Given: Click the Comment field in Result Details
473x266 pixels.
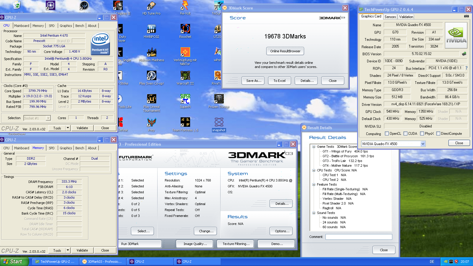Looking at the screenshot, I should [x=359, y=237].
